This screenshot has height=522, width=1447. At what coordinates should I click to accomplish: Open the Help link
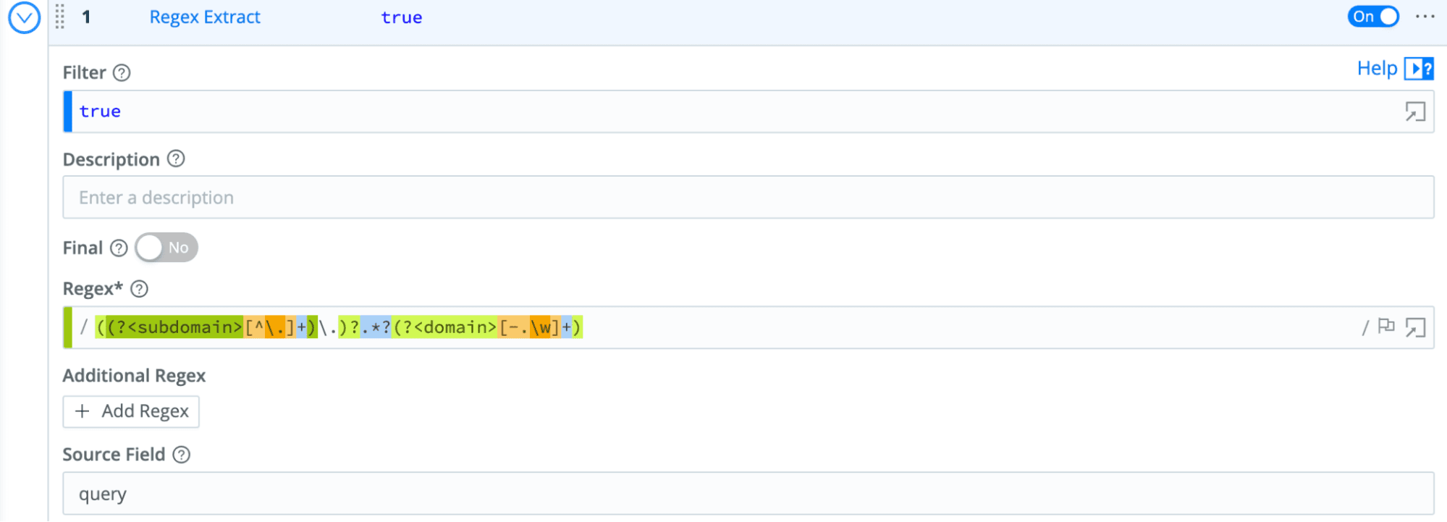pyautogui.click(x=1377, y=69)
